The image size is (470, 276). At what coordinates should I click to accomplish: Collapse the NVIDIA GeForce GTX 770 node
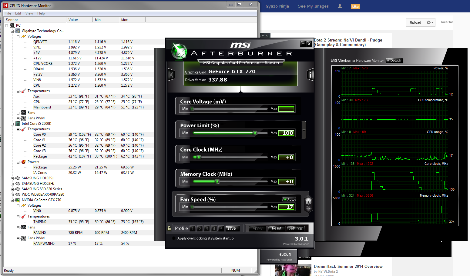pos(12,200)
